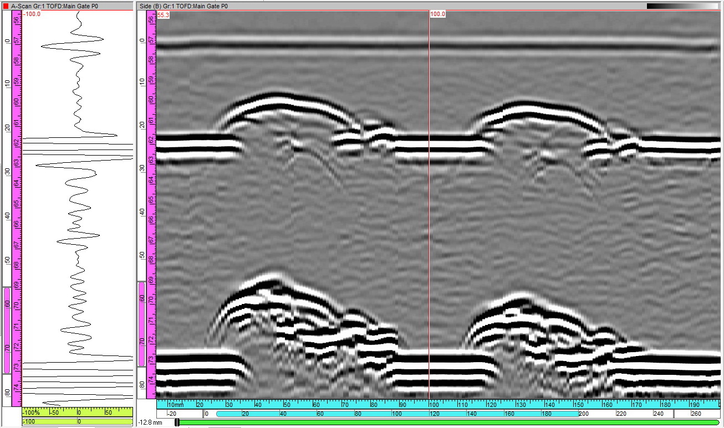Click the magenta time ruler of the B-scan
The width and height of the screenshot is (724, 428).
(x=151, y=204)
